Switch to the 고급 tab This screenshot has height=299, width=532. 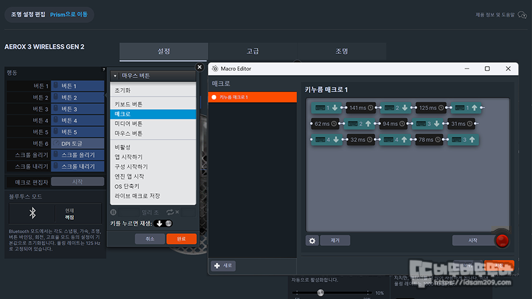252,51
